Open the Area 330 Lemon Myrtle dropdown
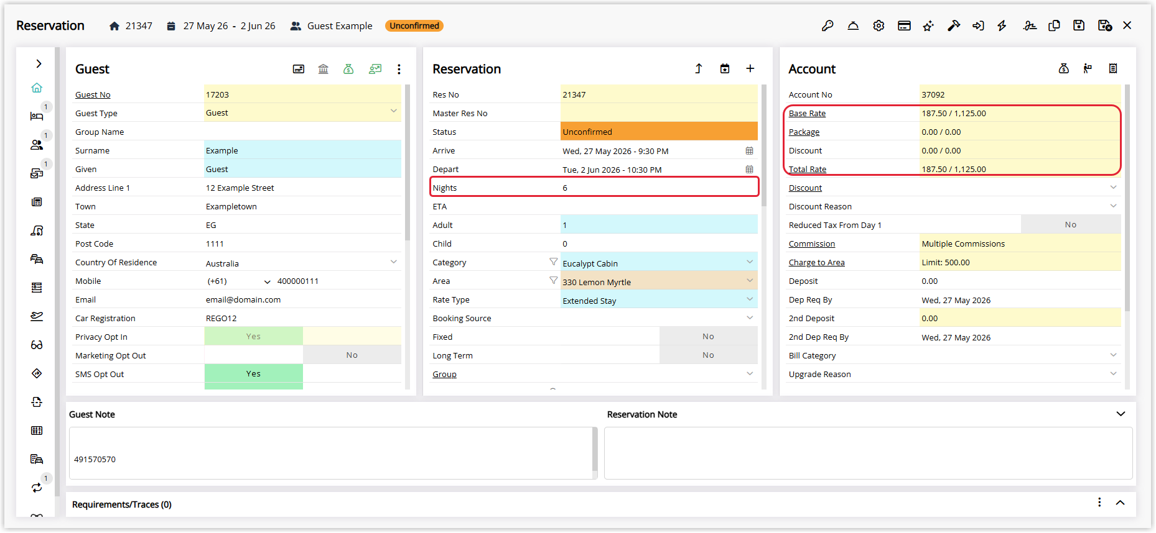 click(x=750, y=280)
